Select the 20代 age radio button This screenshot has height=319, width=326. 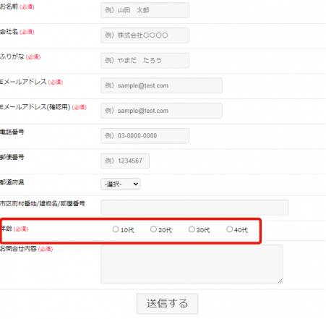click(153, 229)
